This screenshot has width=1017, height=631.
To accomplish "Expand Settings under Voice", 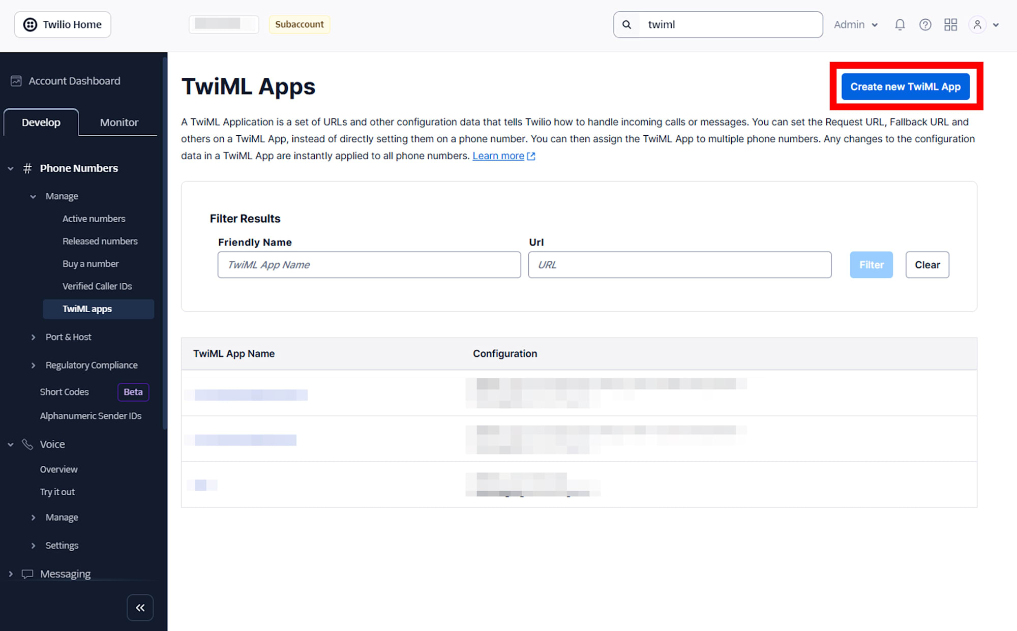I will point(33,545).
